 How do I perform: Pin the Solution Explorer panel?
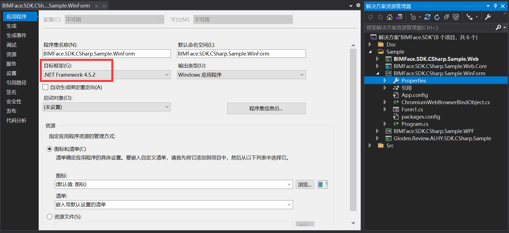495,6
